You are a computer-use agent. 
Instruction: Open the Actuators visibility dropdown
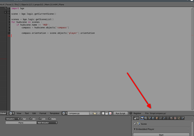12,119
